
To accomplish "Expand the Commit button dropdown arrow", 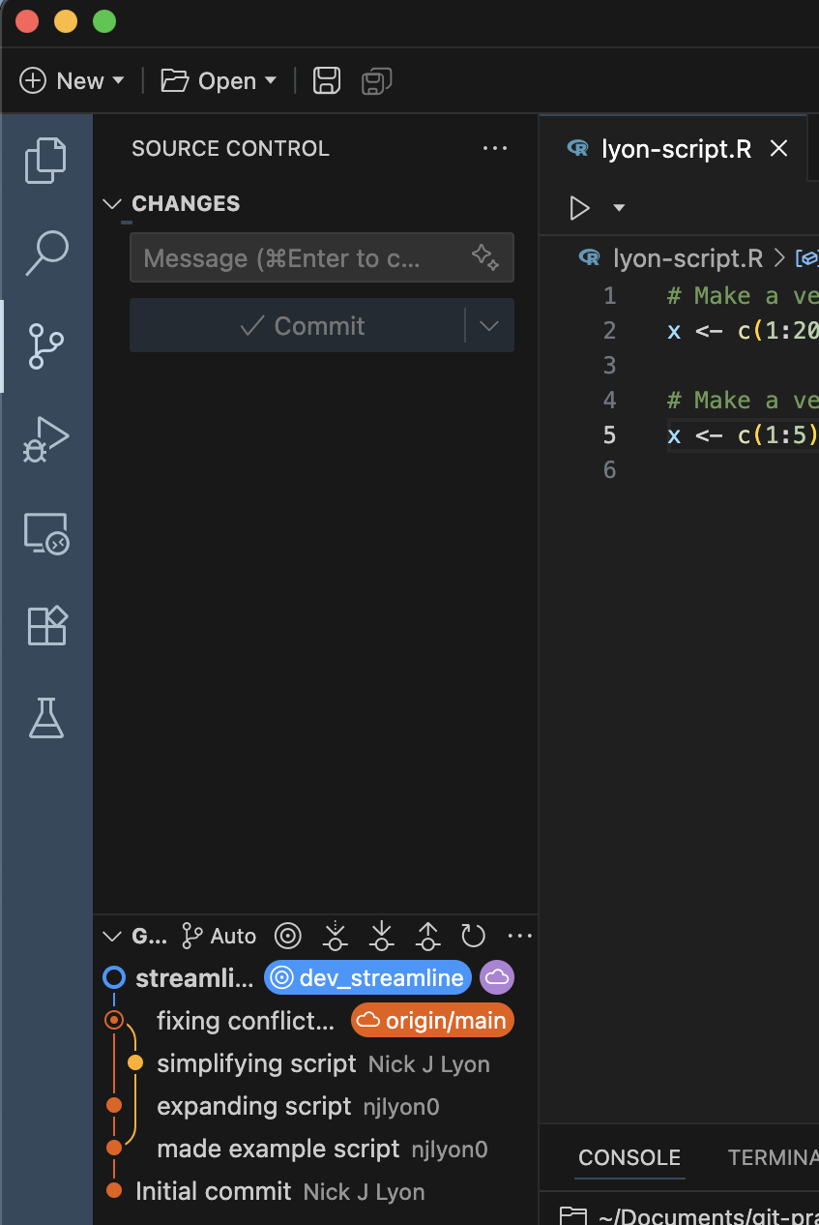I will 488,325.
